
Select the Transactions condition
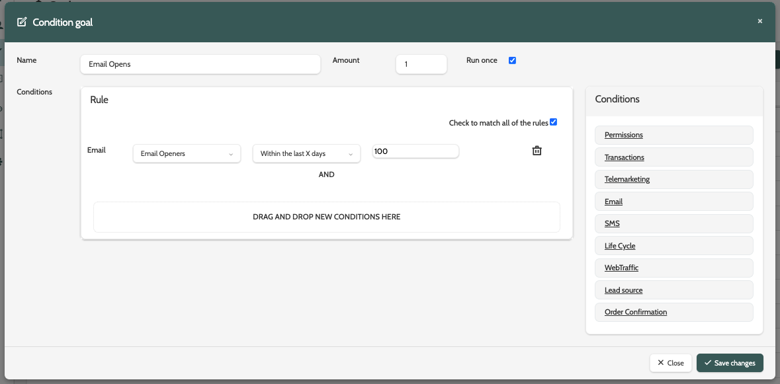coord(673,157)
